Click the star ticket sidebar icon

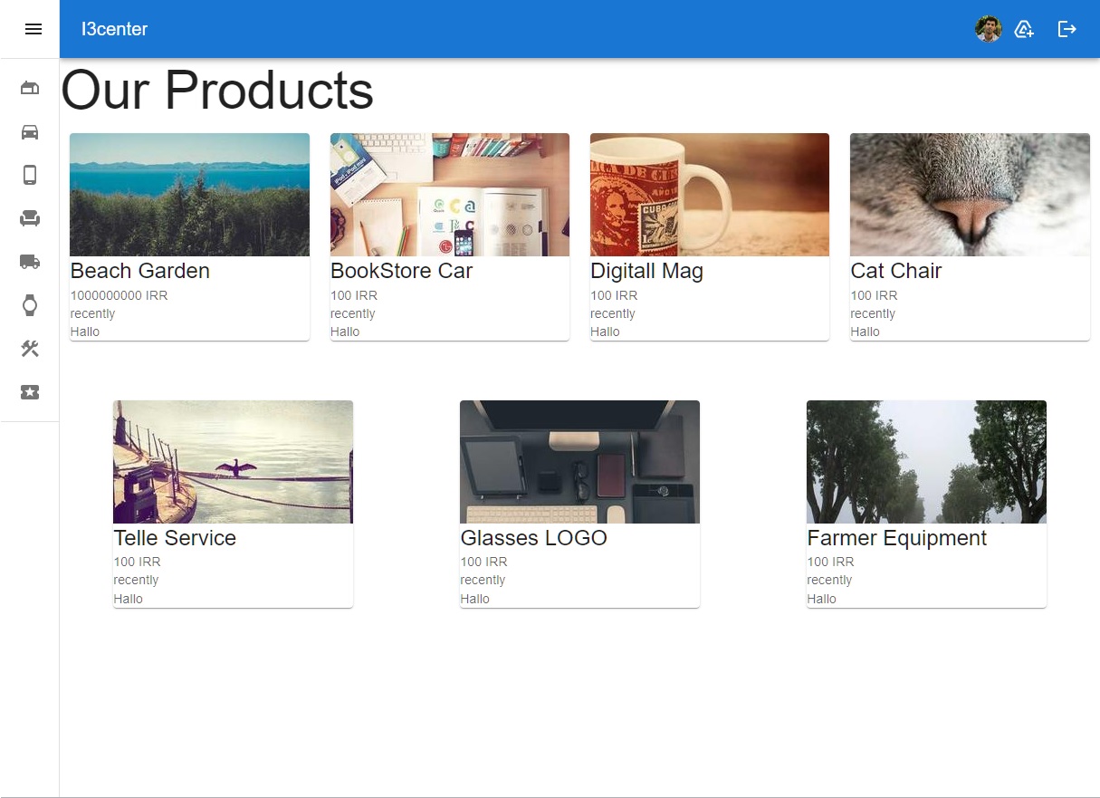[30, 392]
